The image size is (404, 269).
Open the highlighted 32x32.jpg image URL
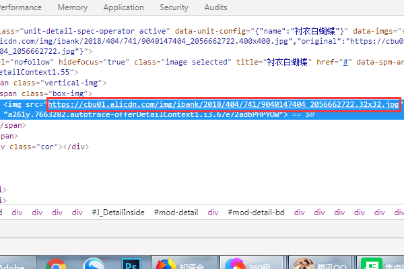click(x=224, y=104)
